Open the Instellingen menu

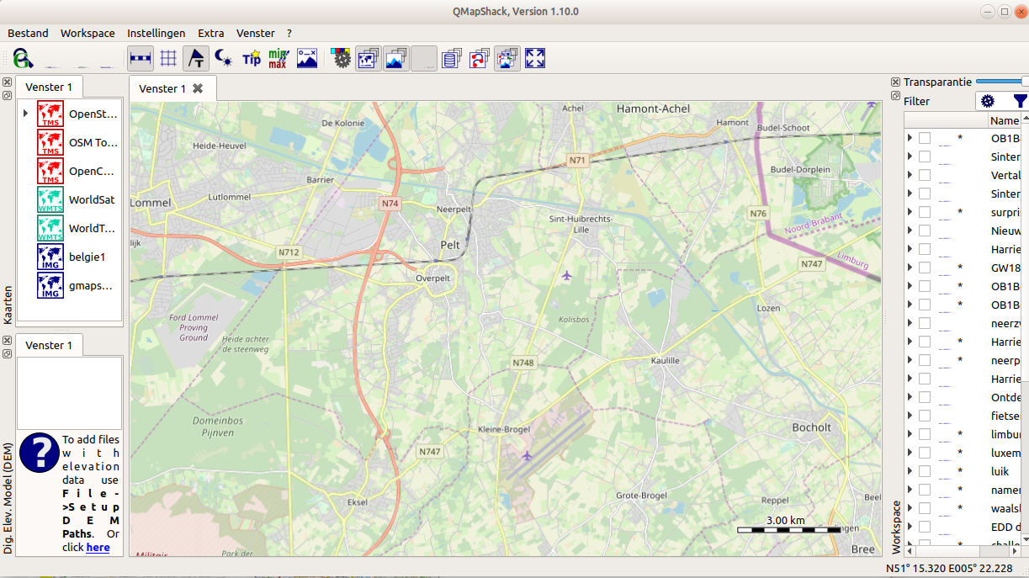156,33
